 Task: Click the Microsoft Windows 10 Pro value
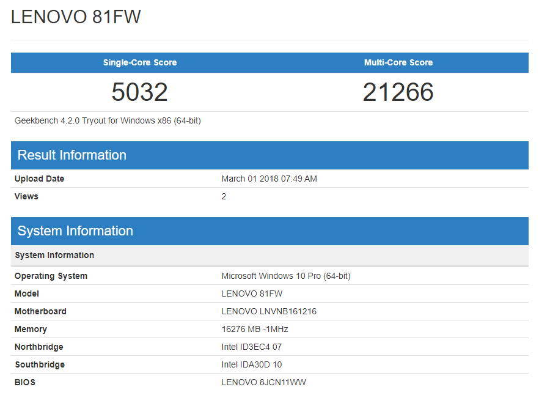(x=286, y=276)
